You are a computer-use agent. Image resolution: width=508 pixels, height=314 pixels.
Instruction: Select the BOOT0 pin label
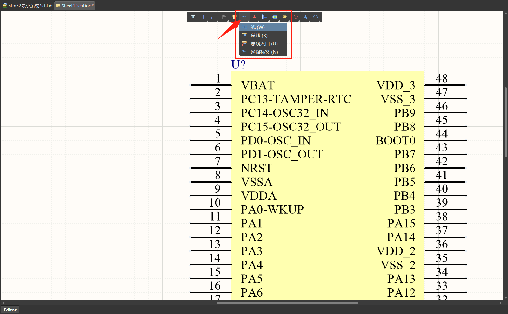pos(396,141)
